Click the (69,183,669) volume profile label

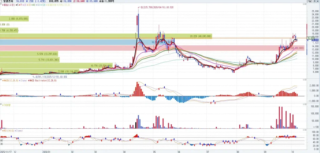297,48
